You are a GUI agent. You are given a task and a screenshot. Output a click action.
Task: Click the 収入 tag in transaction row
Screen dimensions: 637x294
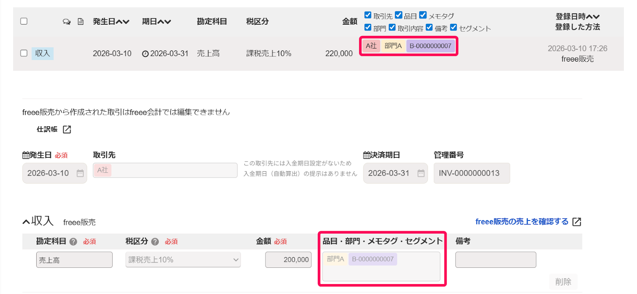pyautogui.click(x=43, y=53)
